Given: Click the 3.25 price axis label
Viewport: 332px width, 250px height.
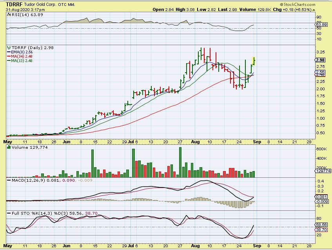Looking at the screenshot, I should point(320,52).
